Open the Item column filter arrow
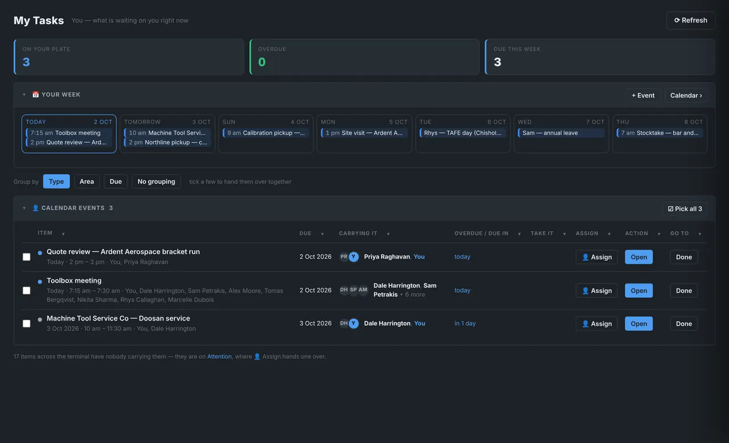Image resolution: width=729 pixels, height=443 pixels. click(63, 233)
